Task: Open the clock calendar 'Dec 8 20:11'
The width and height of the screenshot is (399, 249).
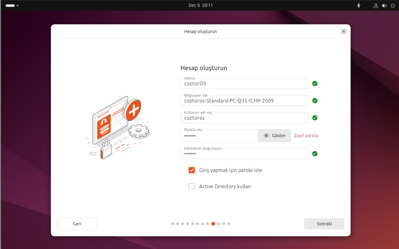Action: [x=200, y=5]
